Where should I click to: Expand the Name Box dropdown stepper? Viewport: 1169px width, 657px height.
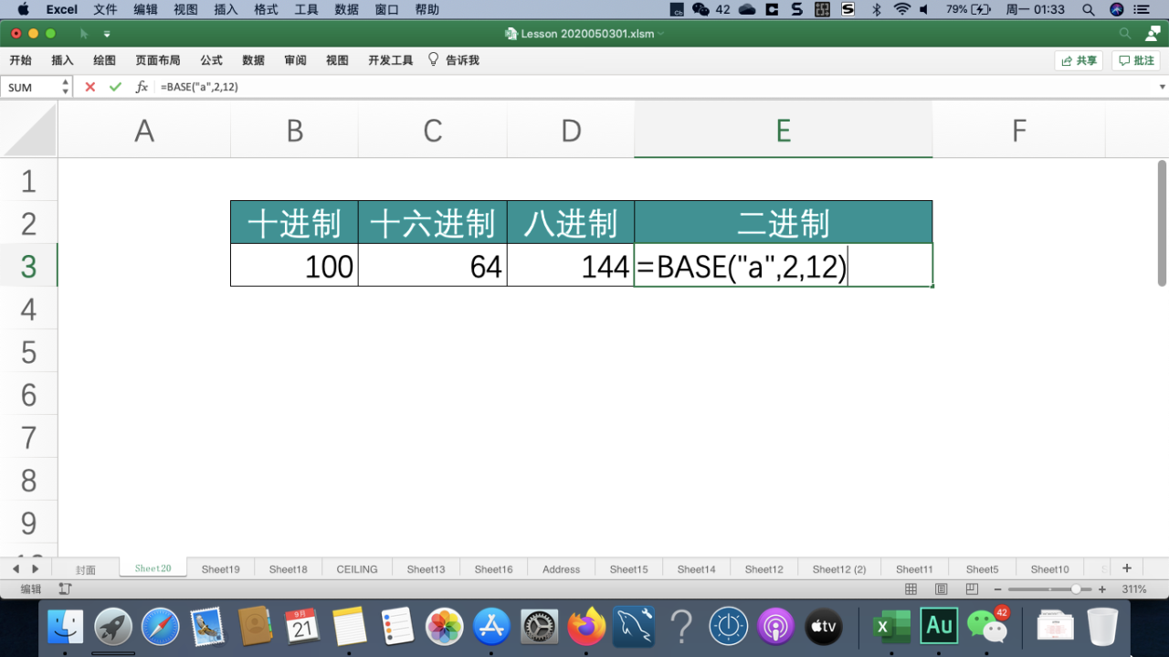[65, 87]
